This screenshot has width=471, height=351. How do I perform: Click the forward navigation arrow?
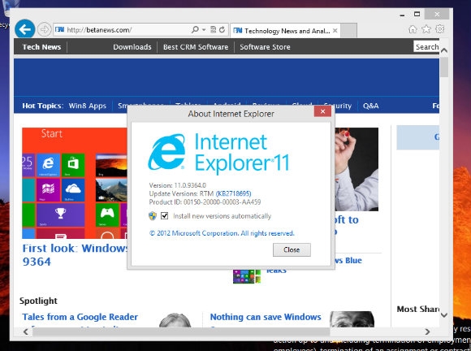click(x=44, y=29)
